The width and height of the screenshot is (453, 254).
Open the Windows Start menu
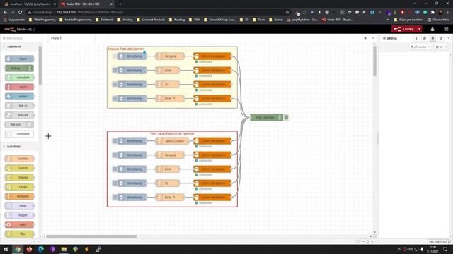pos(6,249)
